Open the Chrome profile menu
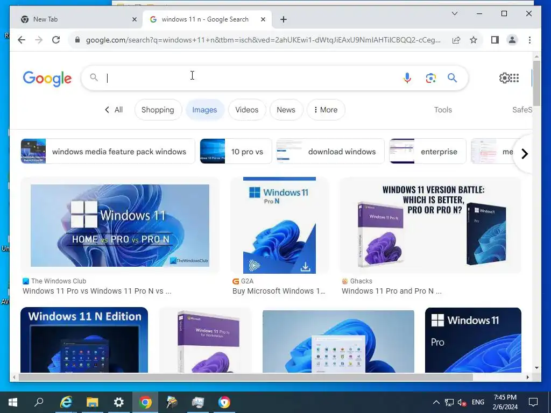551x413 pixels. (512, 40)
